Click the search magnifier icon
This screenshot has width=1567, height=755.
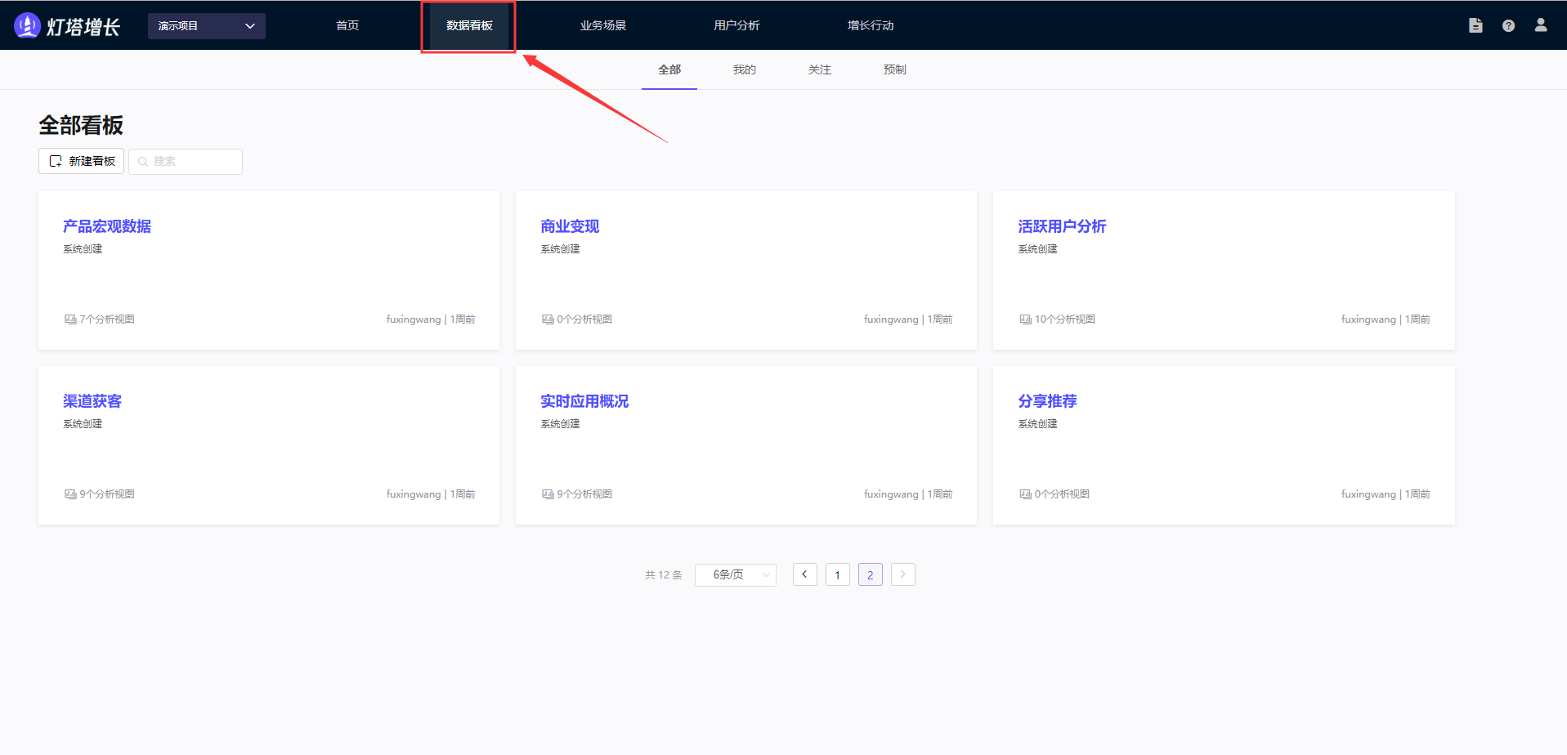[143, 162]
